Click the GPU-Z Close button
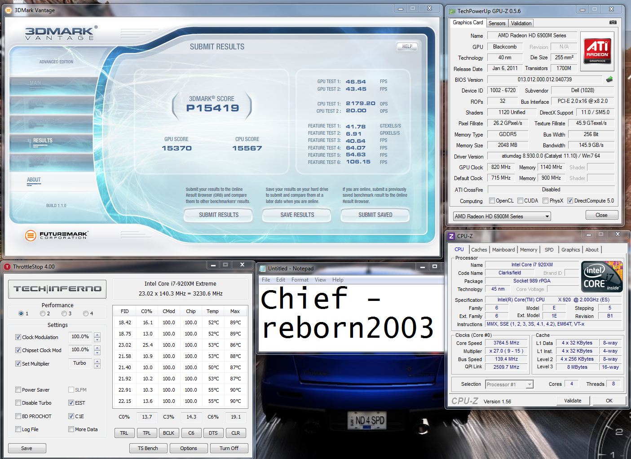 [x=601, y=215]
